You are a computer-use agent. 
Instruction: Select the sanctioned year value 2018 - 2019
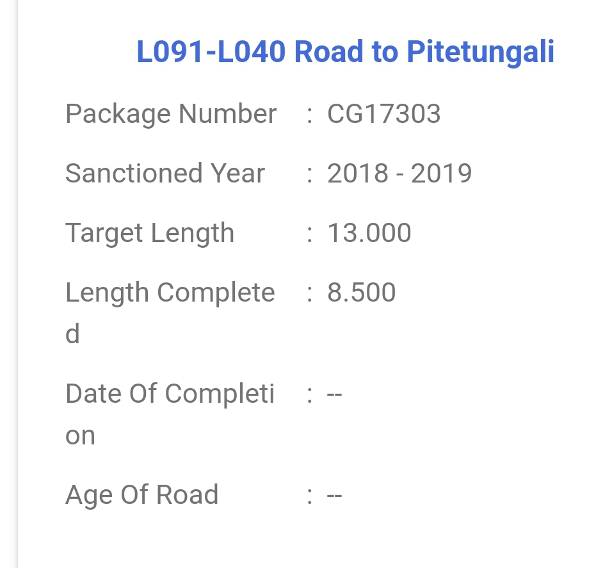(x=399, y=174)
